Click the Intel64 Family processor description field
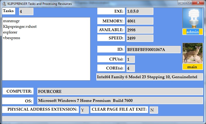 [150, 77]
